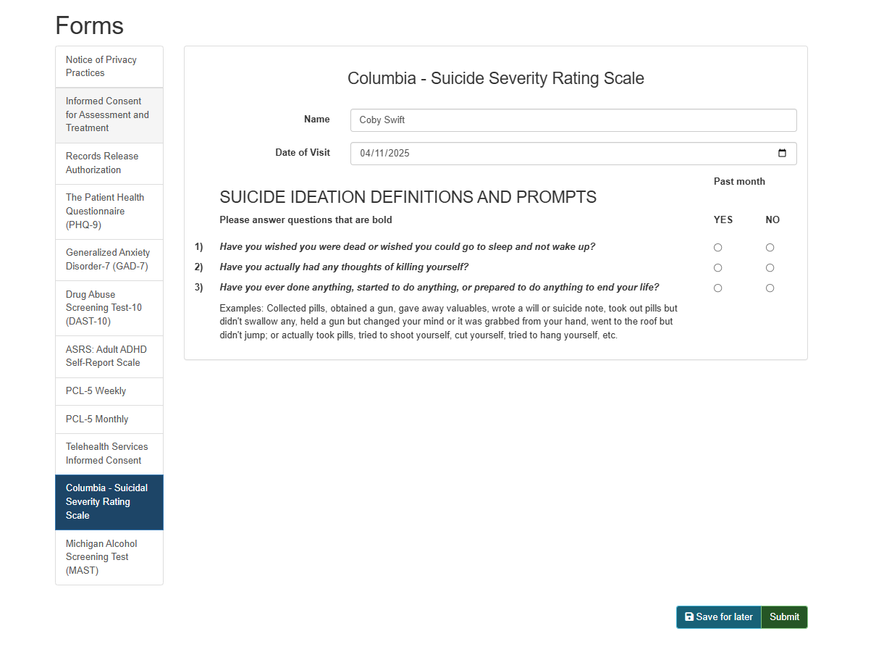Switch to Generalized Anxiety Disorder-7 form
The width and height of the screenshot is (876, 652).
tap(109, 259)
